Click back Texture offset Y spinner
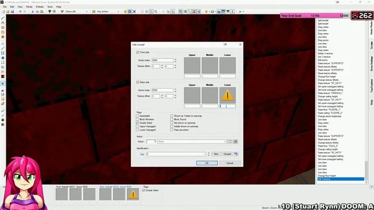Screen dimensions: 374x210 [175, 96]
